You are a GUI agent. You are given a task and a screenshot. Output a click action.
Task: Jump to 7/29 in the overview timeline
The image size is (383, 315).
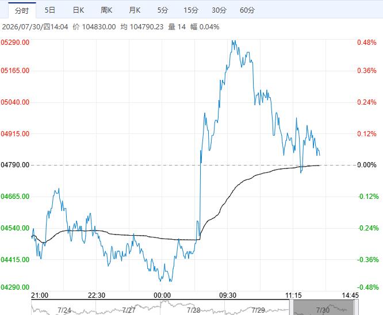[258, 310]
